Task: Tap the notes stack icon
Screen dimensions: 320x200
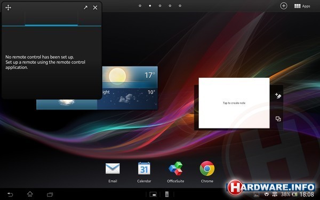Action: [x=278, y=118]
